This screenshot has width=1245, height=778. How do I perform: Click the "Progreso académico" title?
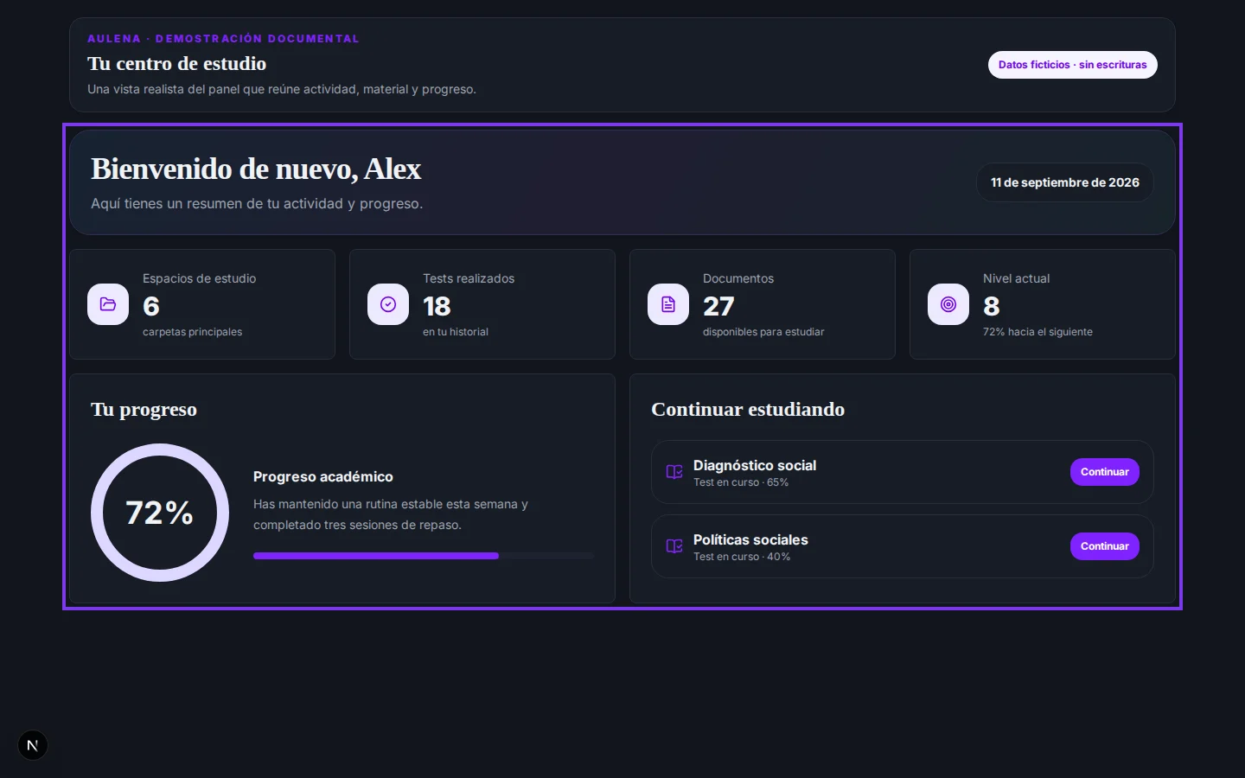coord(323,477)
